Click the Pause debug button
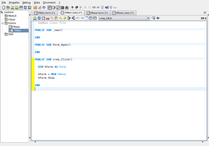 [x=85, y=8]
